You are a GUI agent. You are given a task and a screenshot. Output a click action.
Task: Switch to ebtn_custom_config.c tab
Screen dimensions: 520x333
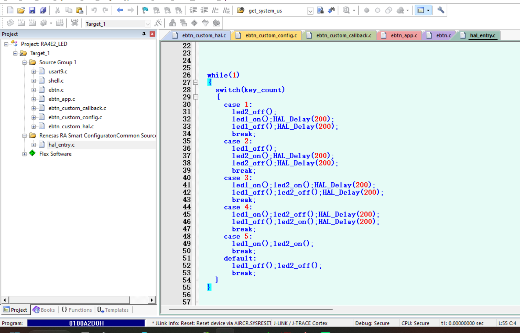[267, 35]
